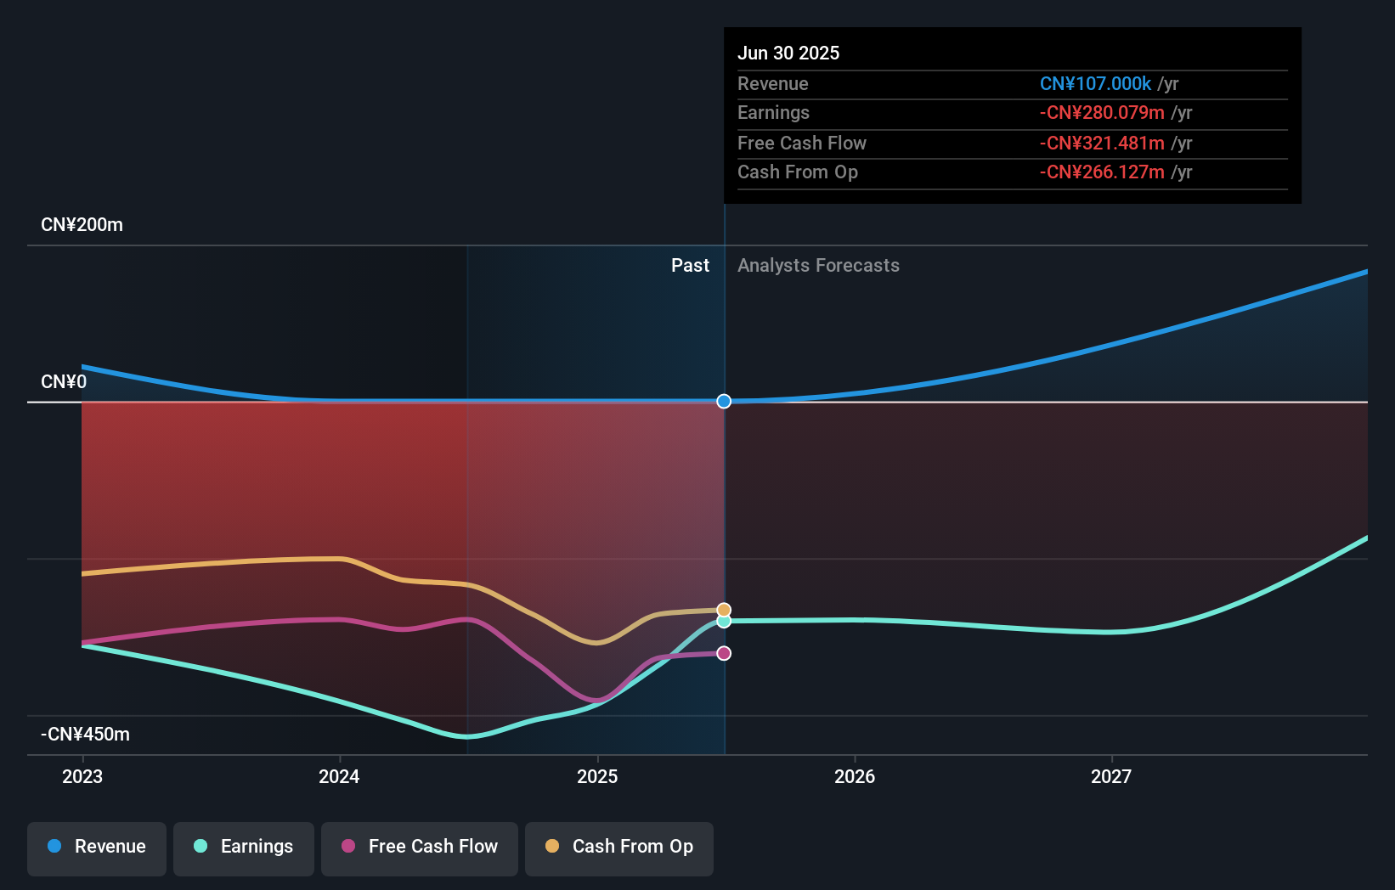This screenshot has height=890, width=1395.
Task: Toggle the Earnings series off
Action: coord(243,848)
